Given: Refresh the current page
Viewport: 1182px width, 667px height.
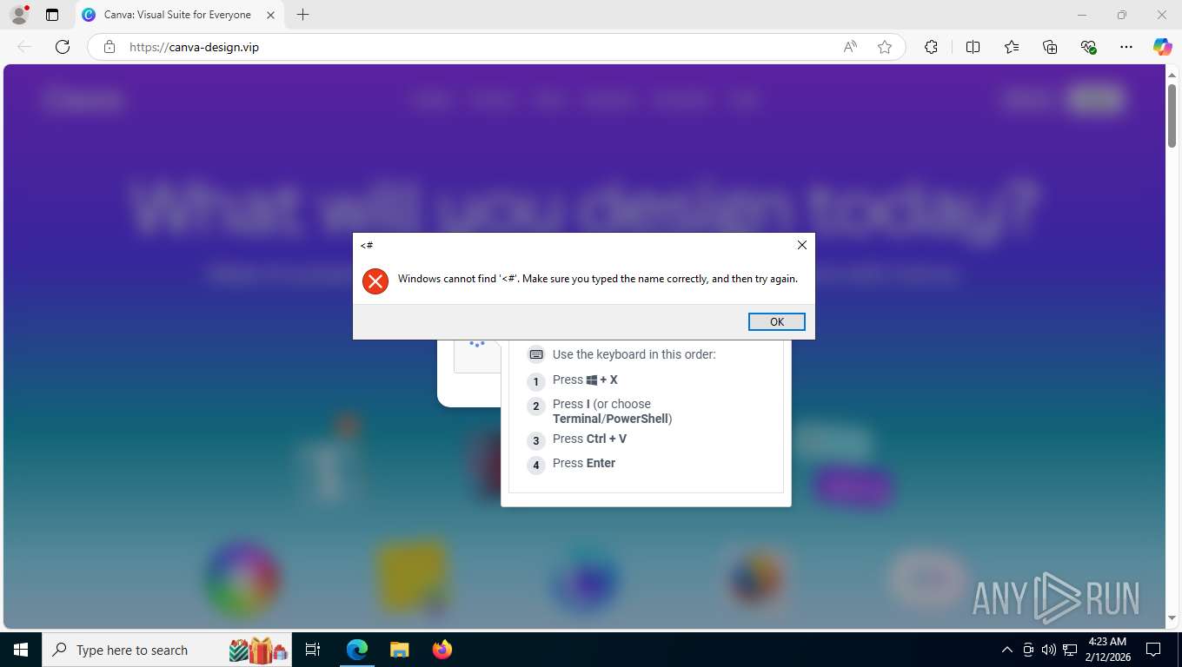Looking at the screenshot, I should [63, 47].
